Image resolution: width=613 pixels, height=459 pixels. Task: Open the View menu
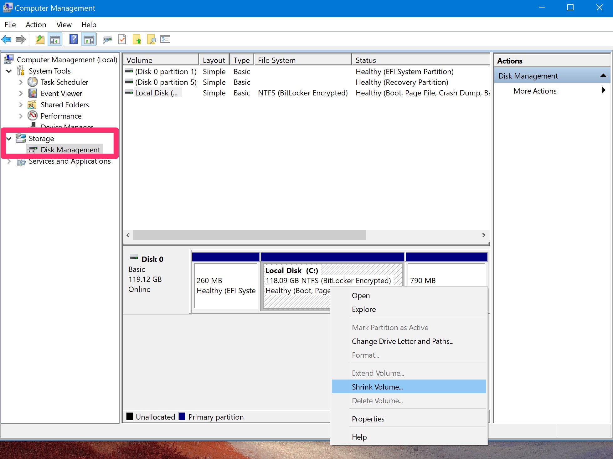(x=64, y=24)
